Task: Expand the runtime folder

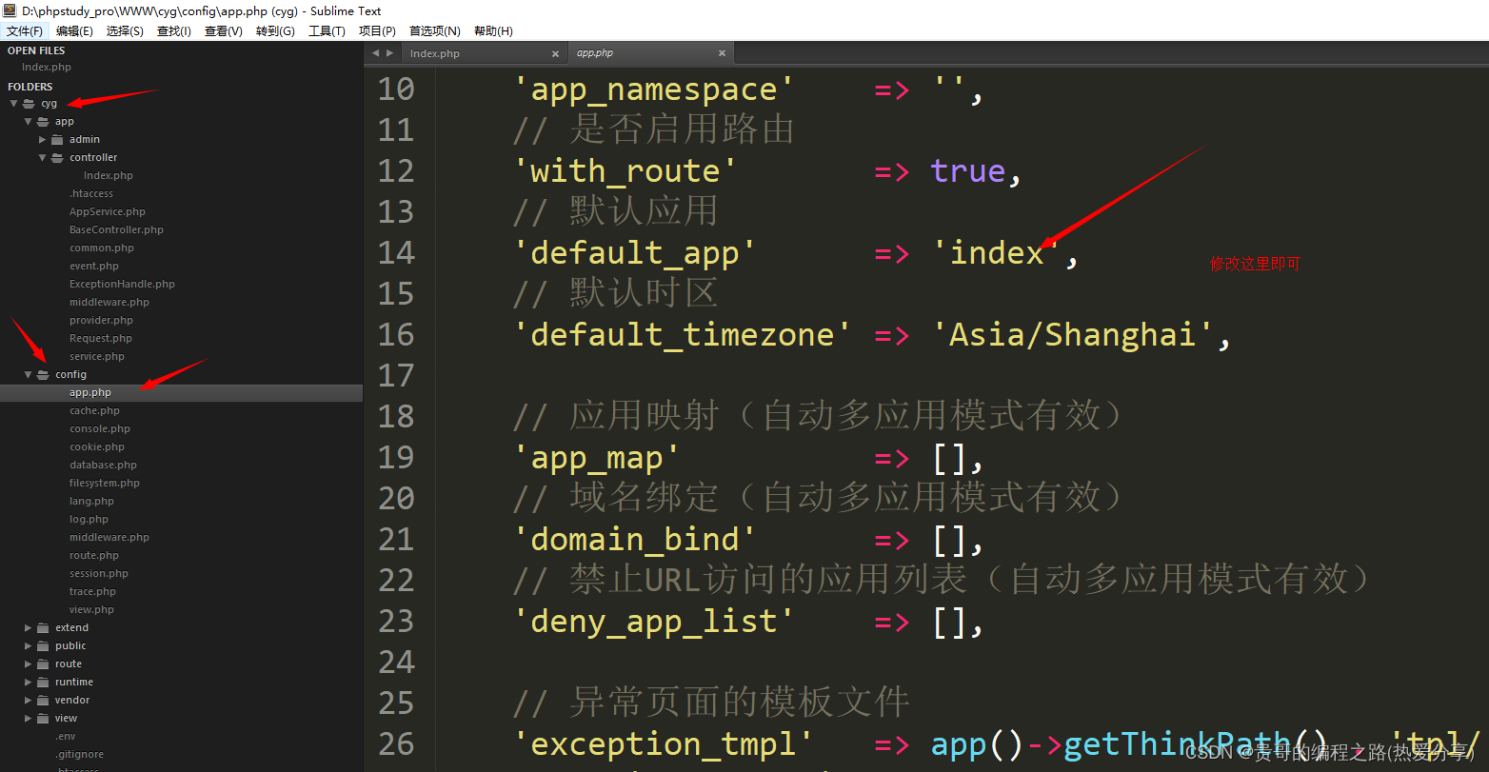Action: 29,683
